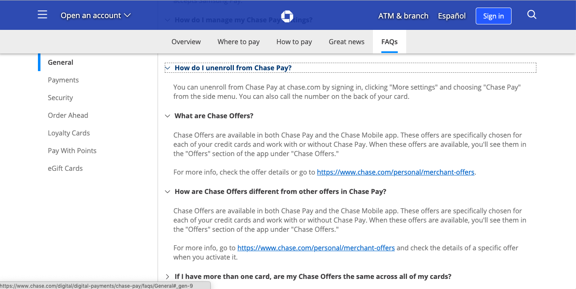
Task: Open the eGift Cards FAQ category
Action: click(x=65, y=168)
